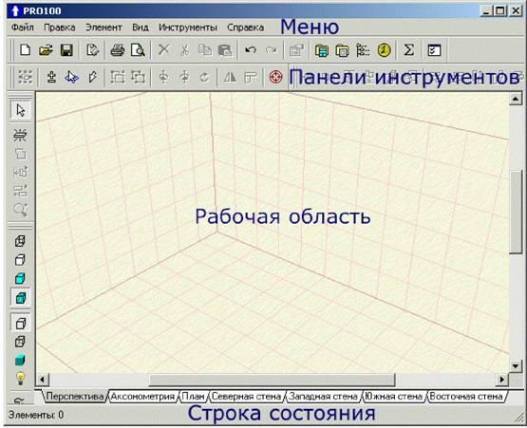Open a project with the folder icon

[46, 50]
